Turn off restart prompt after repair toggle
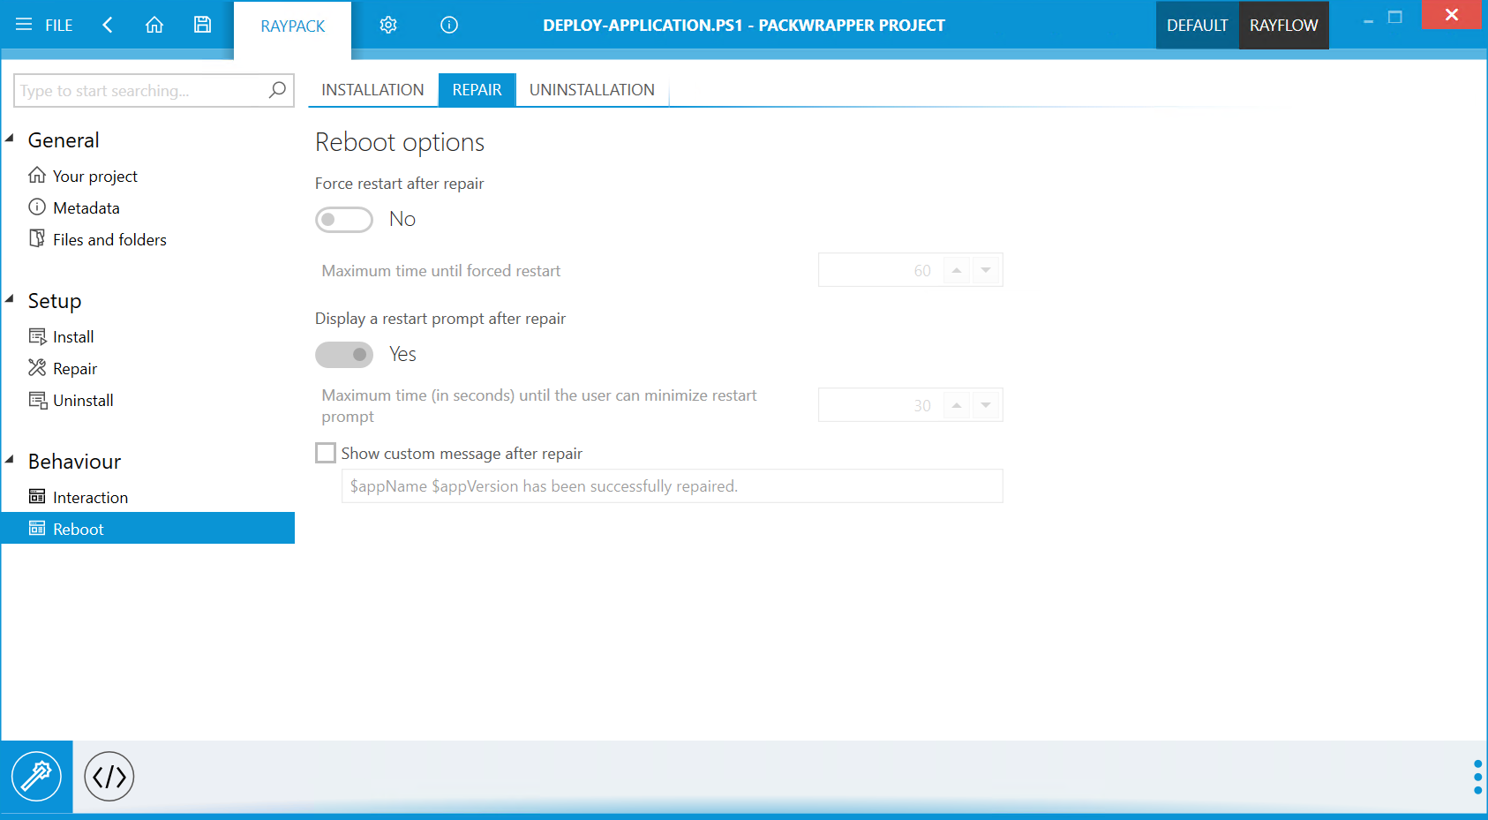Viewport: 1488px width, 820px height. 344,355
